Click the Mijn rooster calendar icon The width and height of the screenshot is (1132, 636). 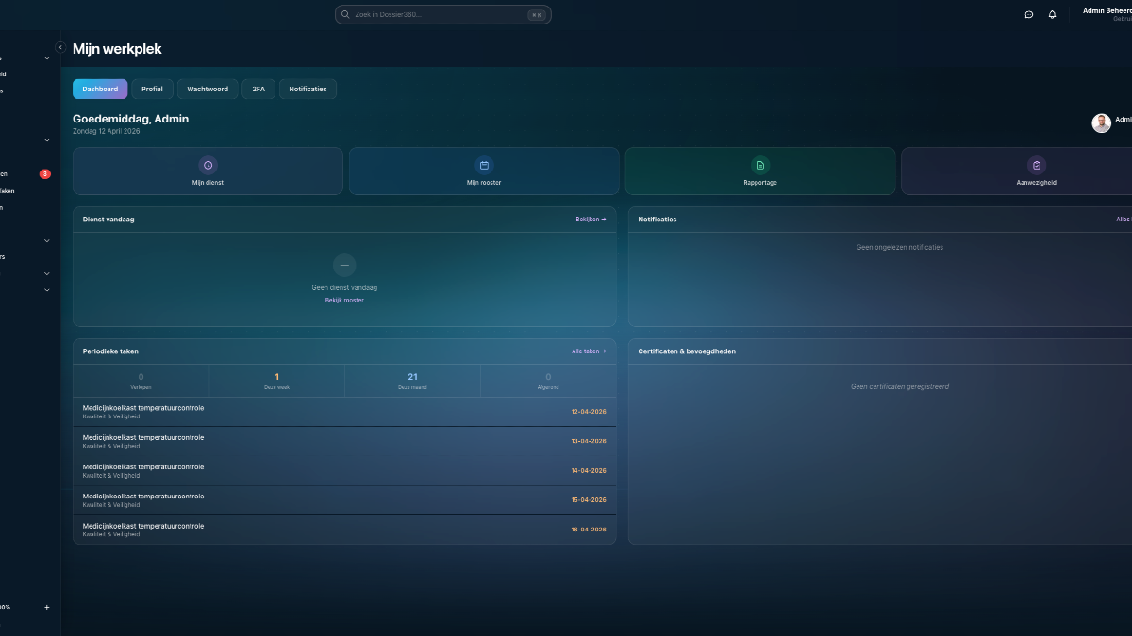tap(484, 165)
